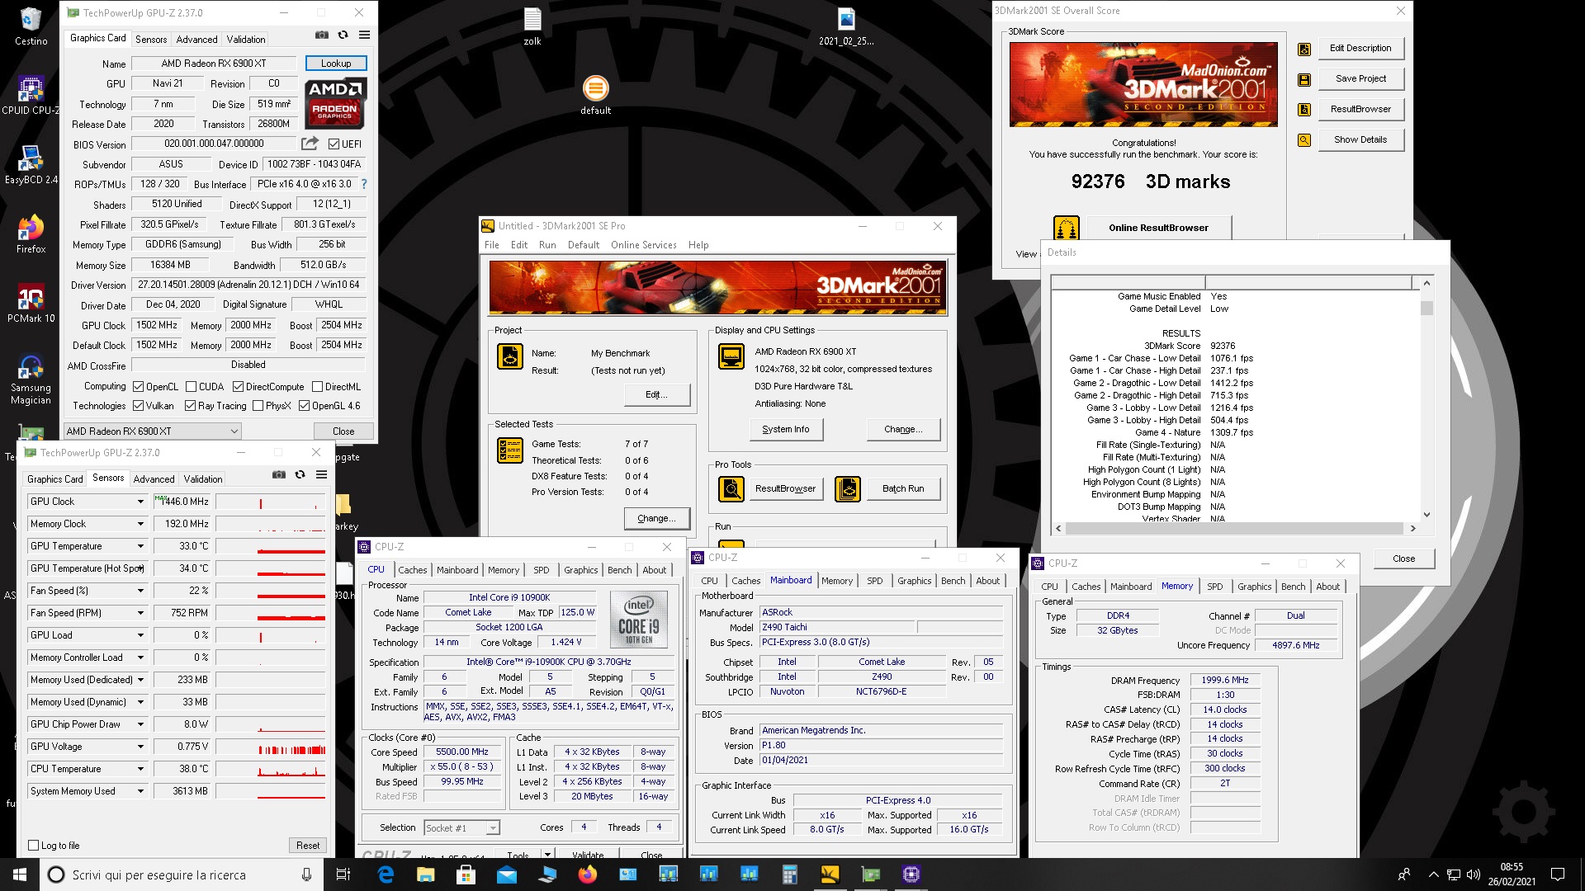1585x891 pixels.
Task: Click the Windows search box in the taskbar
Action: pyautogui.click(x=182, y=874)
